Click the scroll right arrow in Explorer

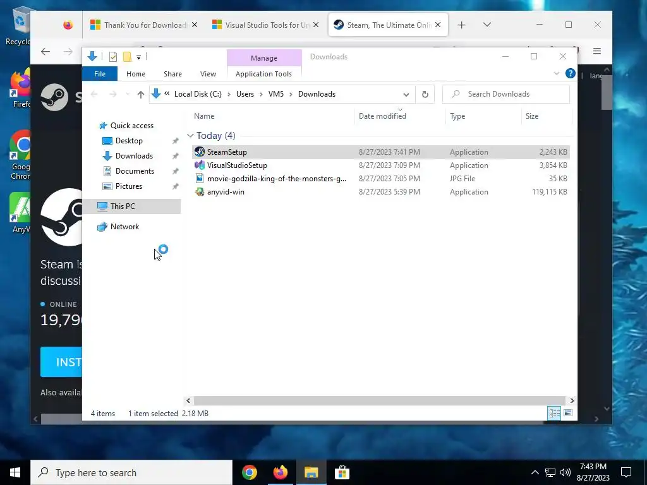tap(572, 400)
